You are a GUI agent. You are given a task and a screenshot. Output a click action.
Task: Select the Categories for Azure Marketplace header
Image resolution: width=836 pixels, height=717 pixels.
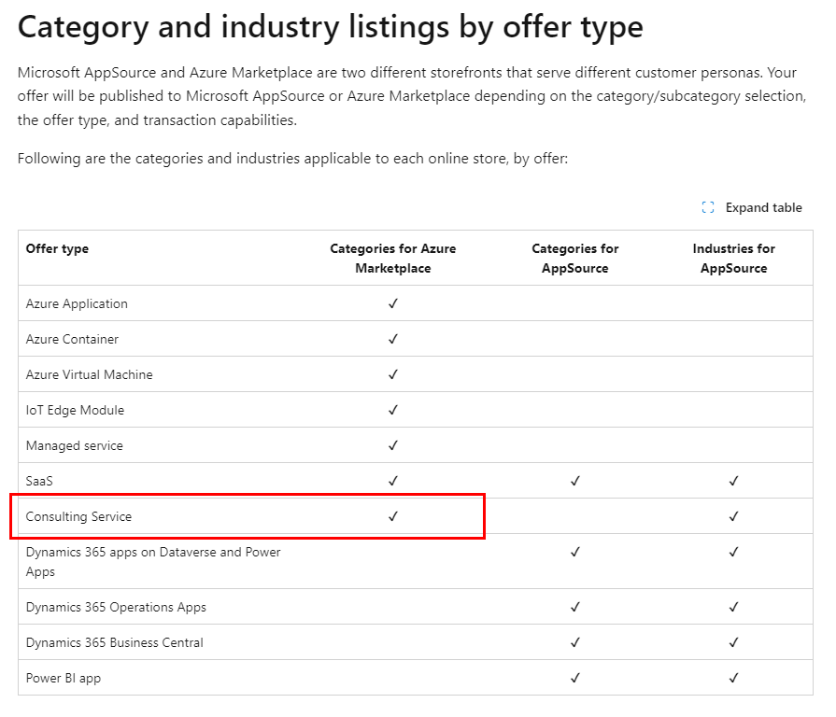click(x=393, y=259)
